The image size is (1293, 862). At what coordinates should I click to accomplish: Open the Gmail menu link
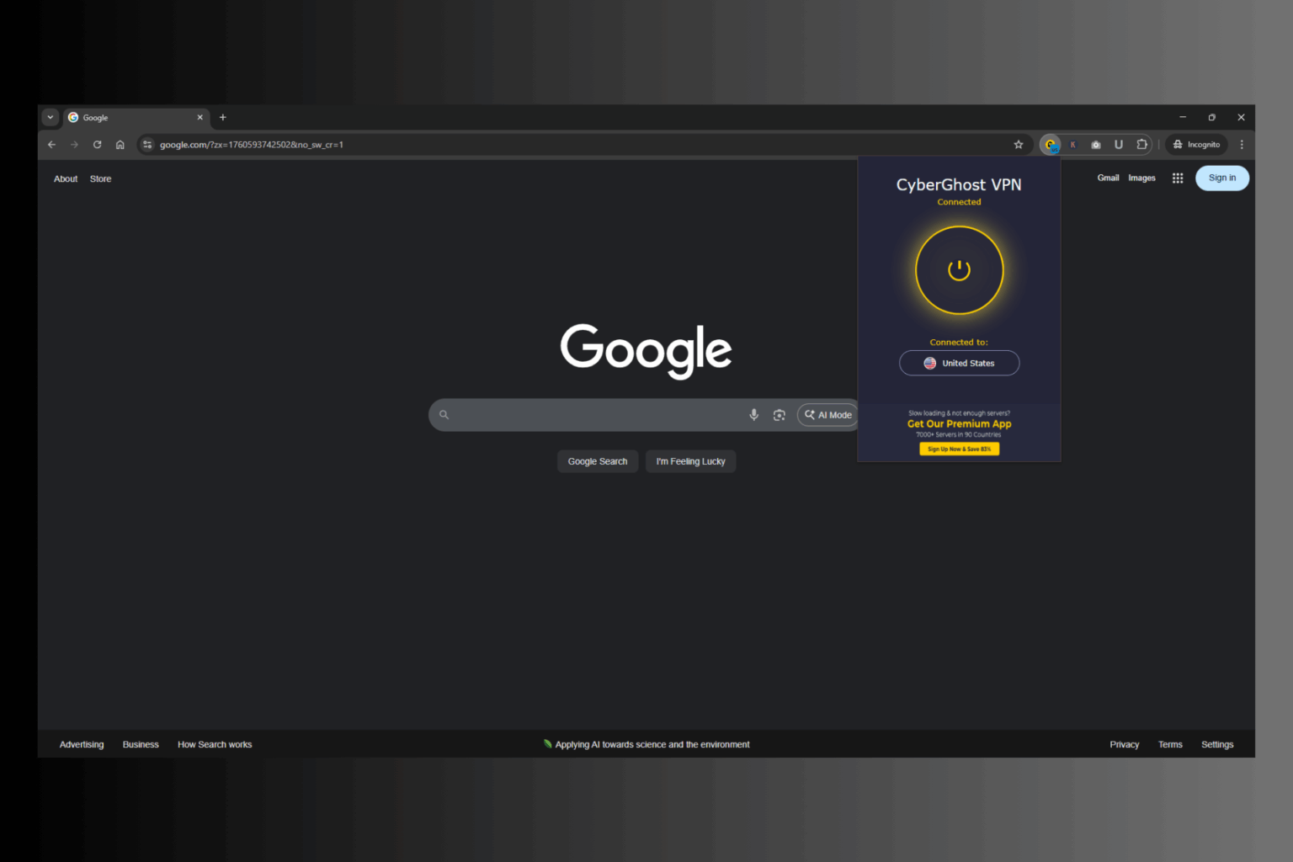click(1108, 178)
